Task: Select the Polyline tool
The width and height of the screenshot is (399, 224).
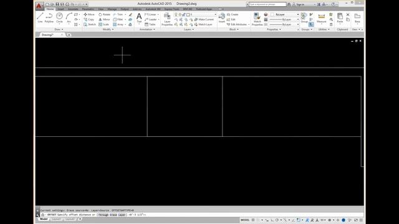Action: [49, 18]
